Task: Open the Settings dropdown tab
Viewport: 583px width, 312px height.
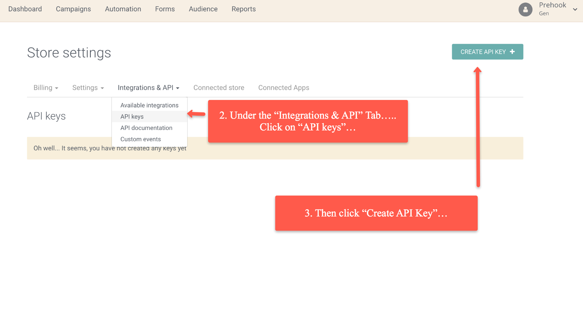Action: pyautogui.click(x=88, y=88)
